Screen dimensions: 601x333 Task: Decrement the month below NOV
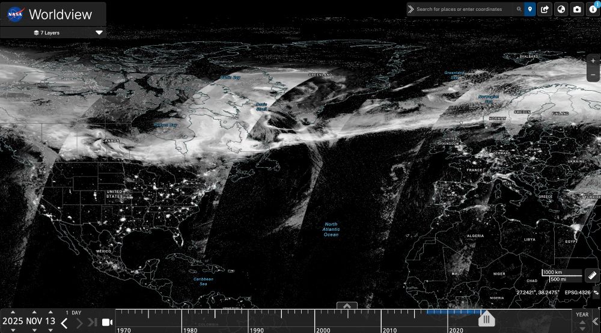(34, 330)
